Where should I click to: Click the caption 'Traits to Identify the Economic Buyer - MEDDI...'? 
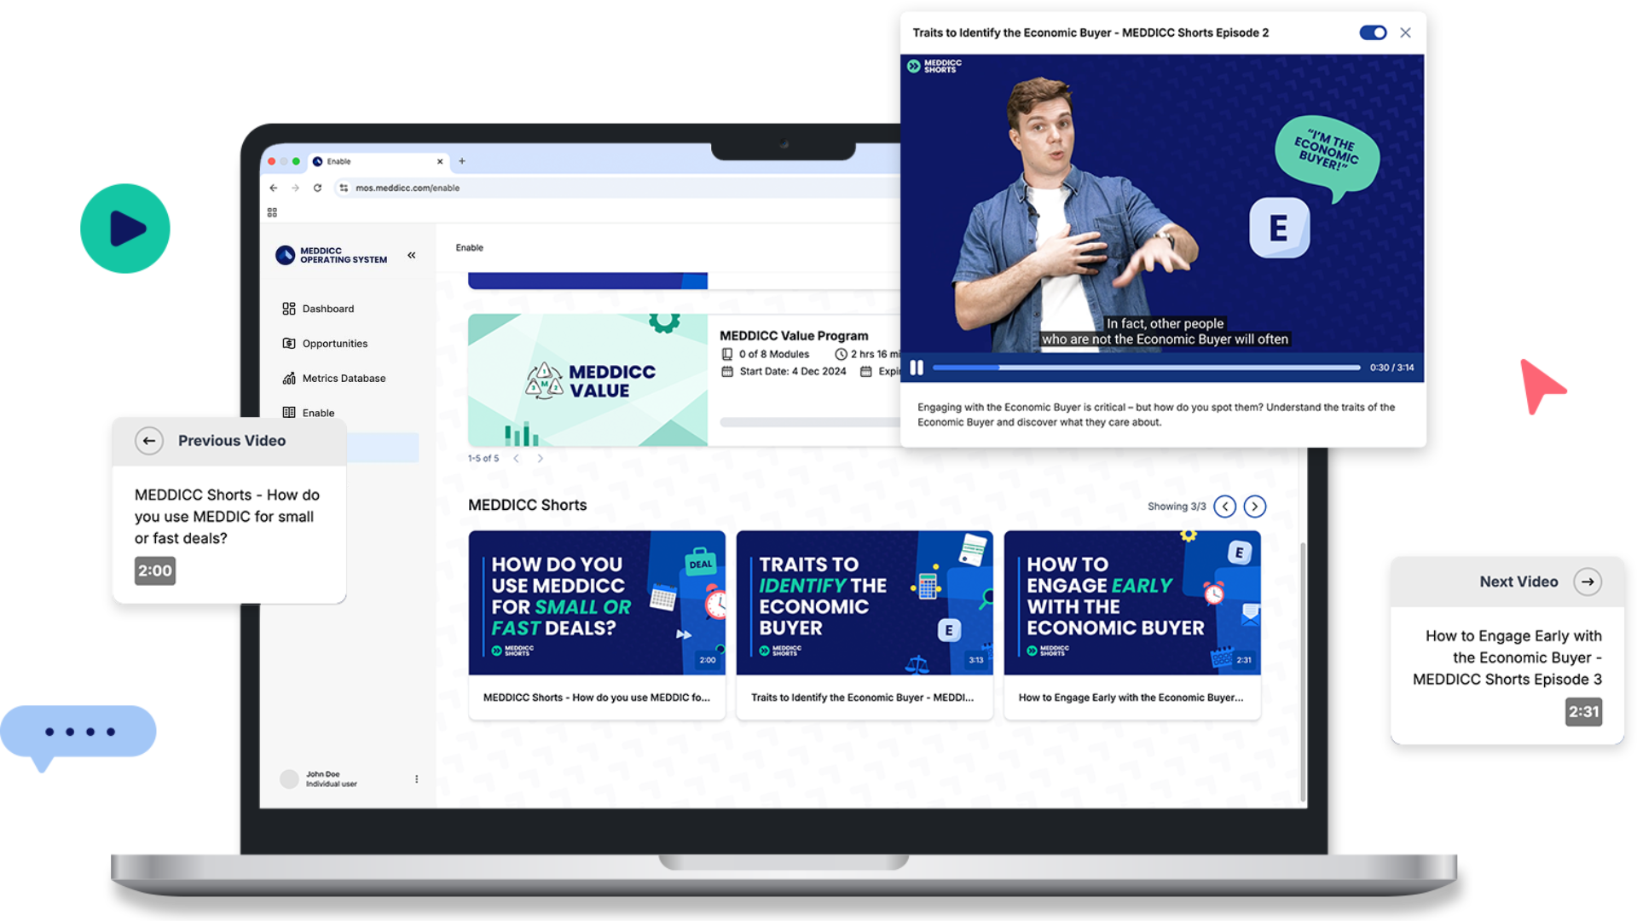(x=862, y=698)
